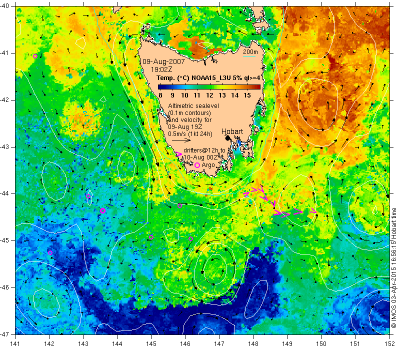Click the easternmost magenta drifter arrowhead near 150°E
Image resolution: width=400 pixels, height=350 pixels.
[x=313, y=211]
